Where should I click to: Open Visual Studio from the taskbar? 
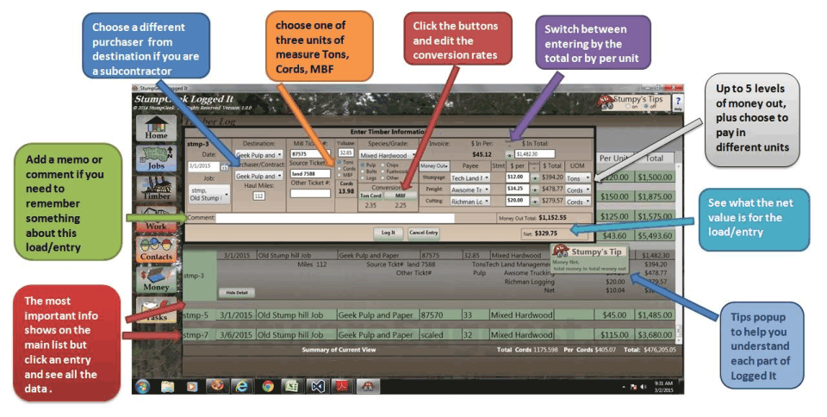coord(318,387)
